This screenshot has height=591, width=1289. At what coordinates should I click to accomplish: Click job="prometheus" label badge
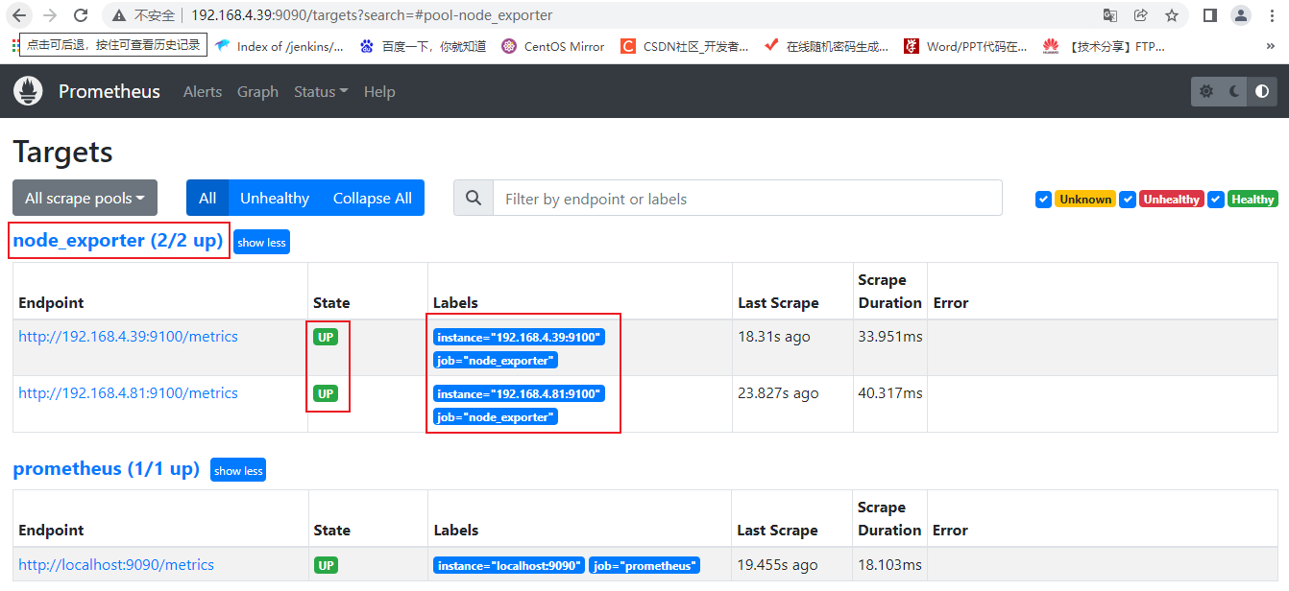[x=644, y=566]
